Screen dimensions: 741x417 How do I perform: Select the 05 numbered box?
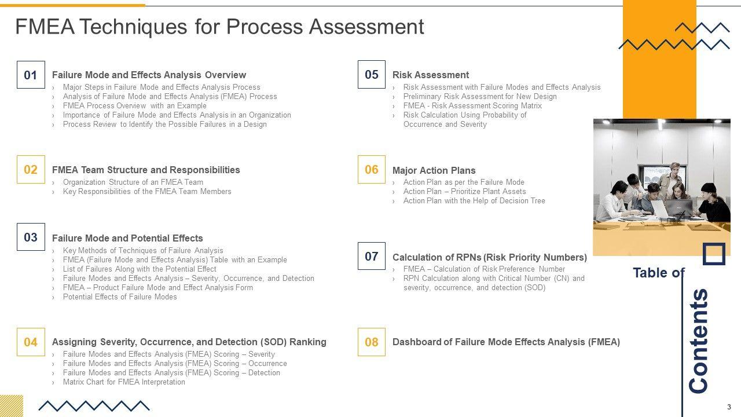click(372, 74)
